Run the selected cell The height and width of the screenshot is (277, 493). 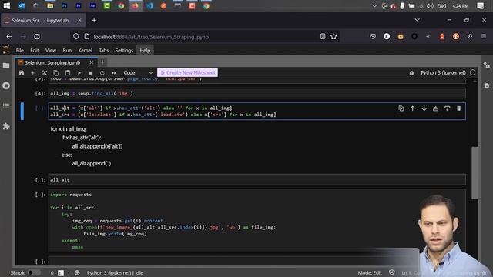[x=79, y=73]
